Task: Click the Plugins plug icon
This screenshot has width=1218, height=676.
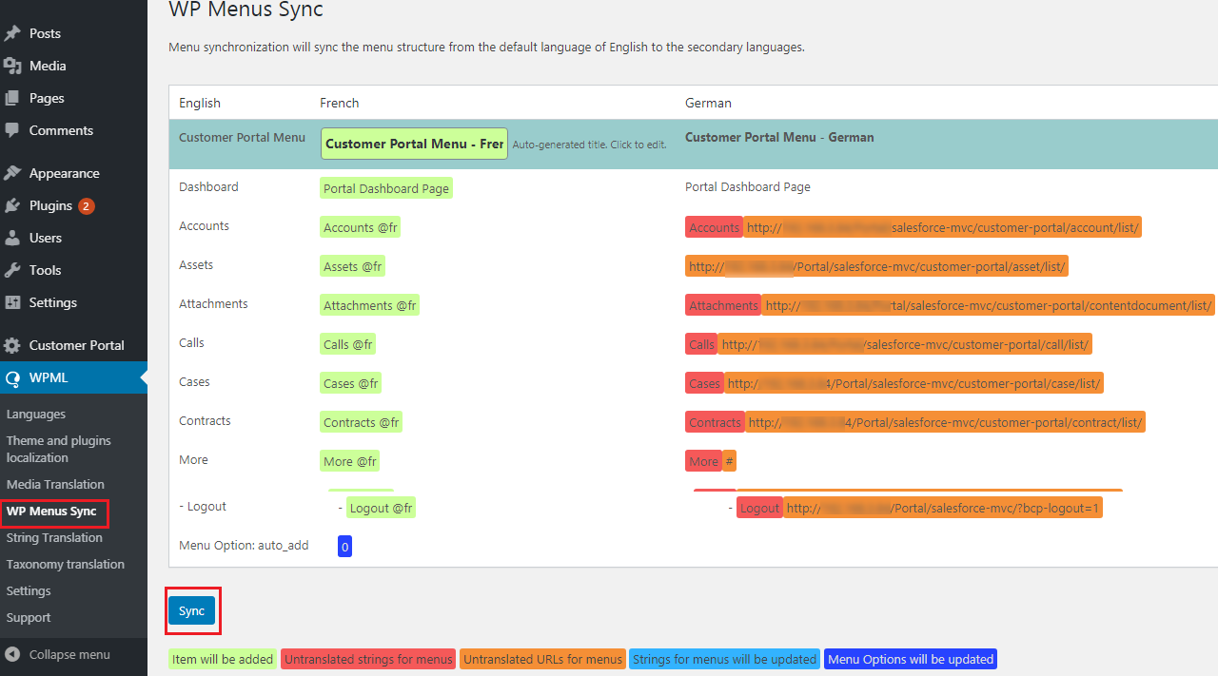Action: pyautogui.click(x=12, y=205)
